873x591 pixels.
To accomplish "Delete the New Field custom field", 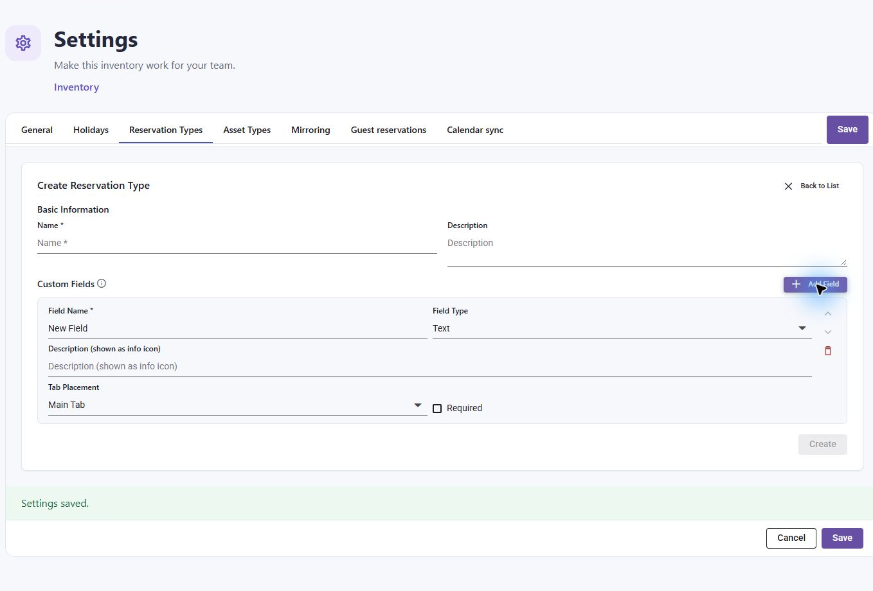I will click(x=828, y=351).
